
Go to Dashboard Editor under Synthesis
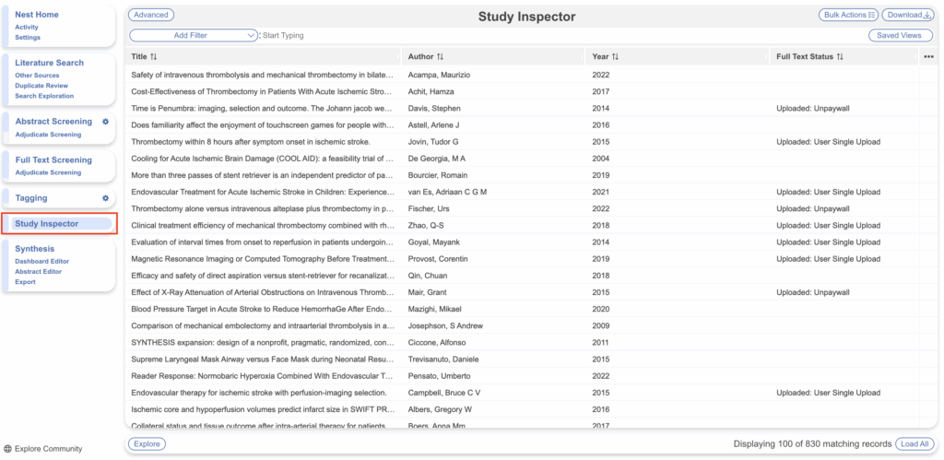tap(41, 262)
